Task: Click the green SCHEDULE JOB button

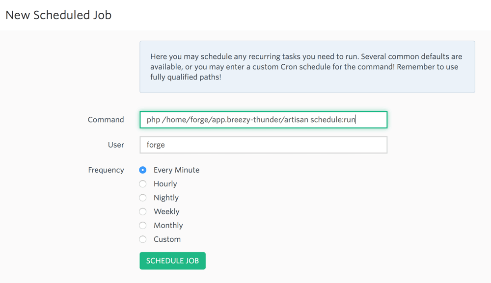Action: [x=172, y=260]
